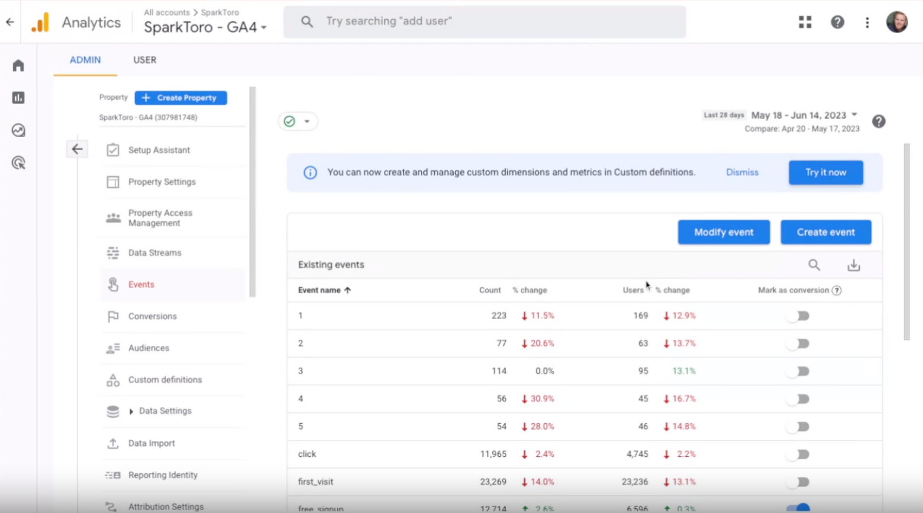This screenshot has height=513, width=923.
Task: Open the Home icon in left rail
Action: click(x=18, y=66)
